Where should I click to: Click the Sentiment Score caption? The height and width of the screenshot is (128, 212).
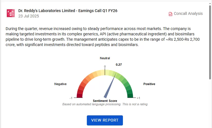(x=105, y=101)
